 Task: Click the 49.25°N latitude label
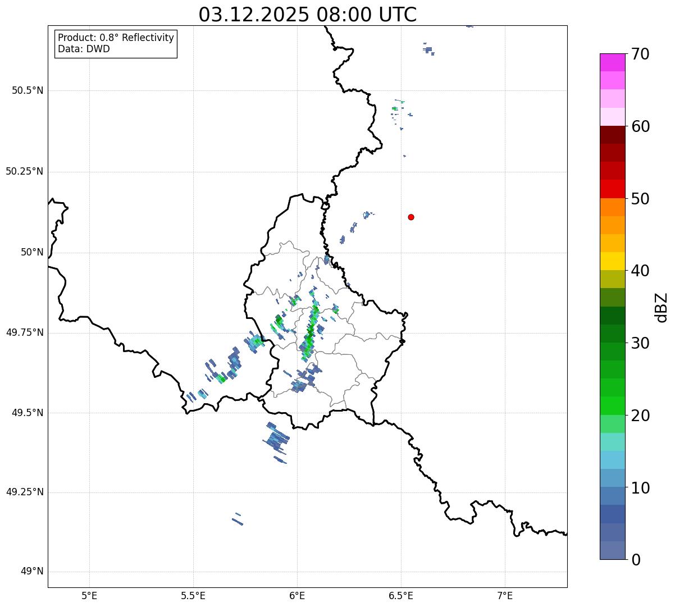click(25, 492)
